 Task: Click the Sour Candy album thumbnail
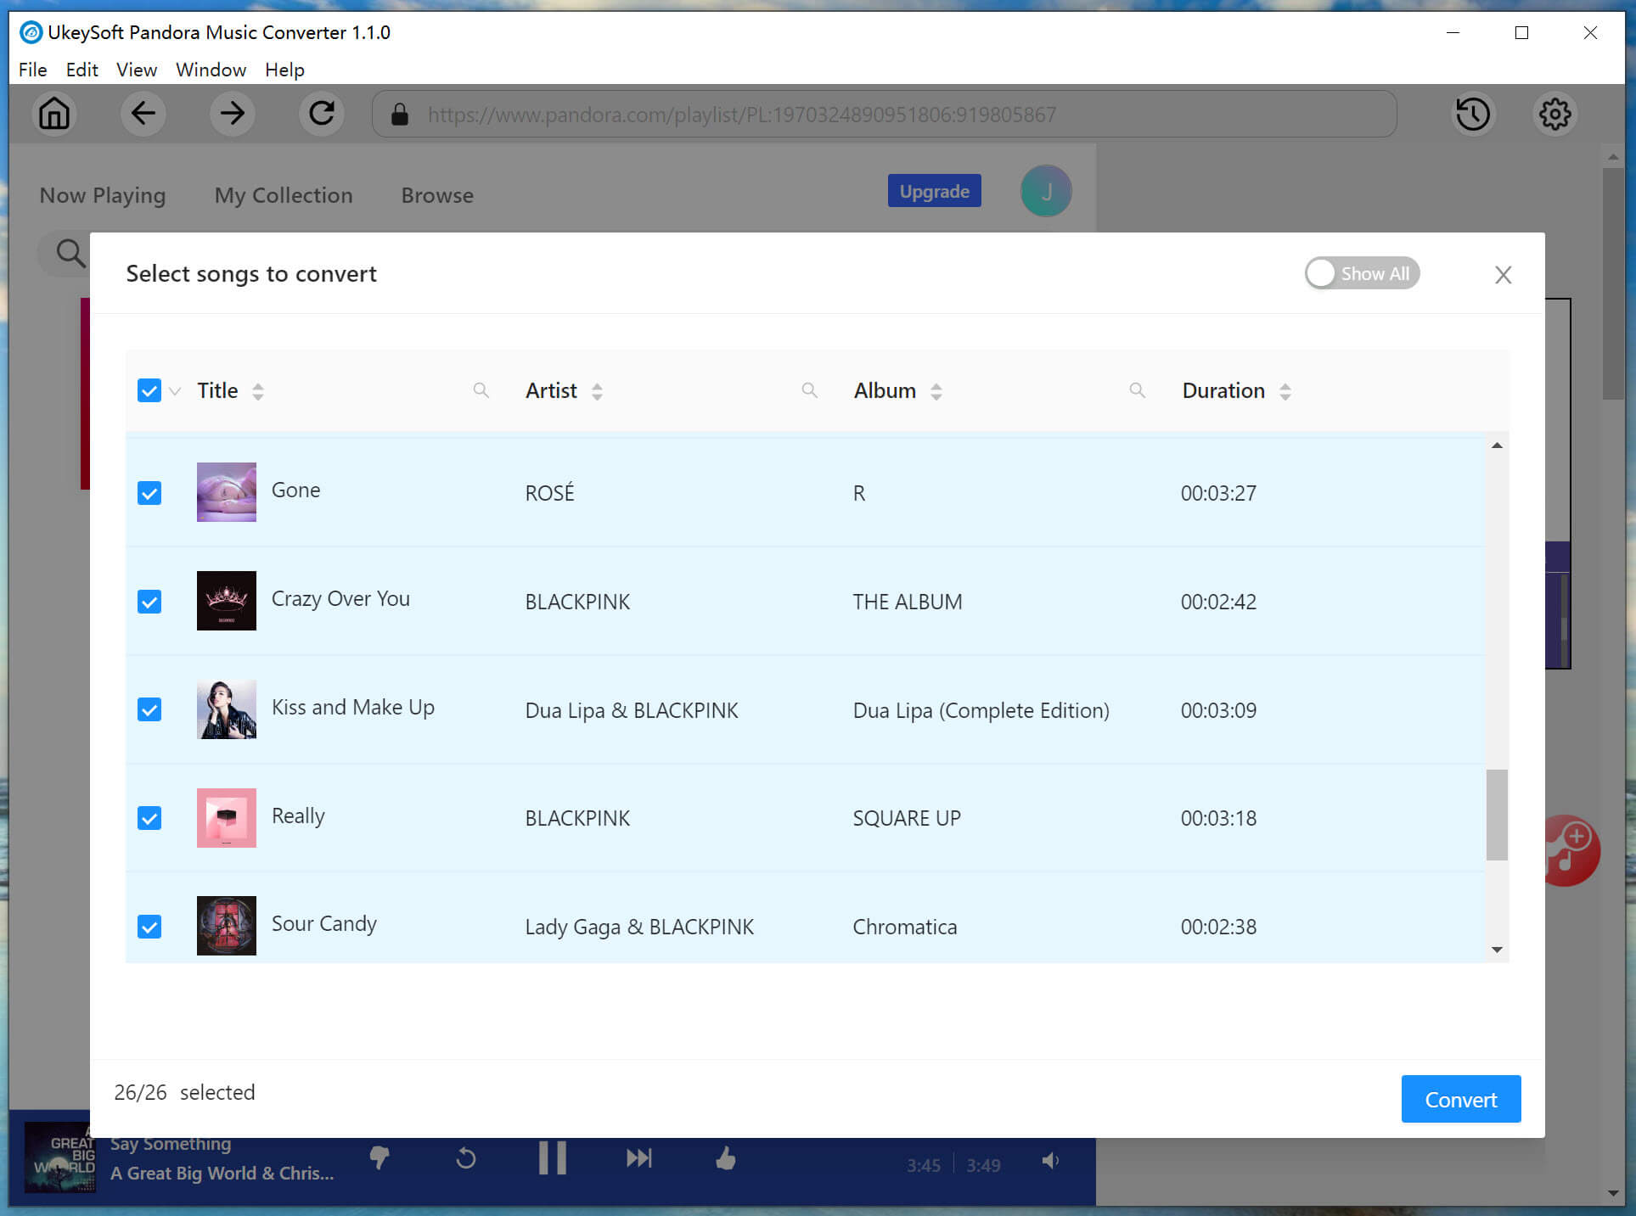[225, 925]
